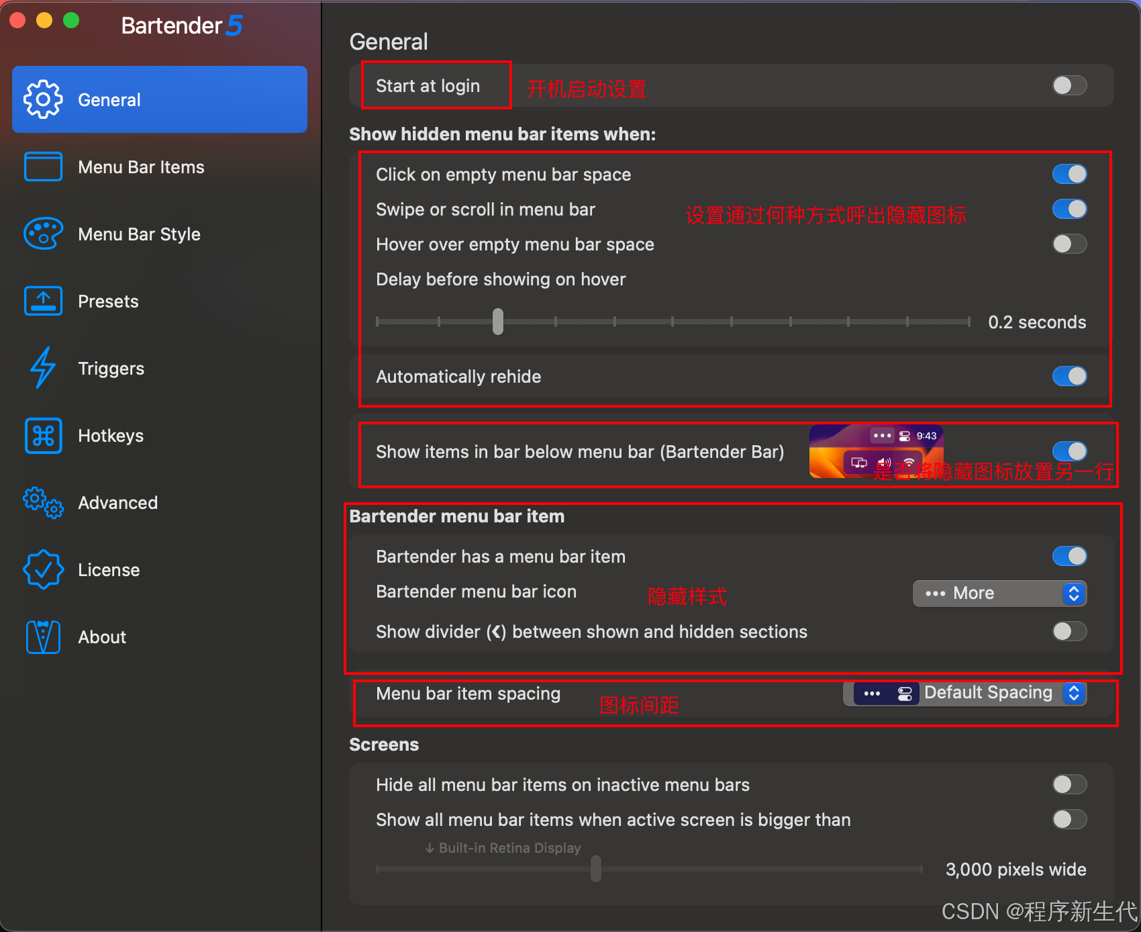Click the Start at login label
1141x932 pixels.
(428, 86)
